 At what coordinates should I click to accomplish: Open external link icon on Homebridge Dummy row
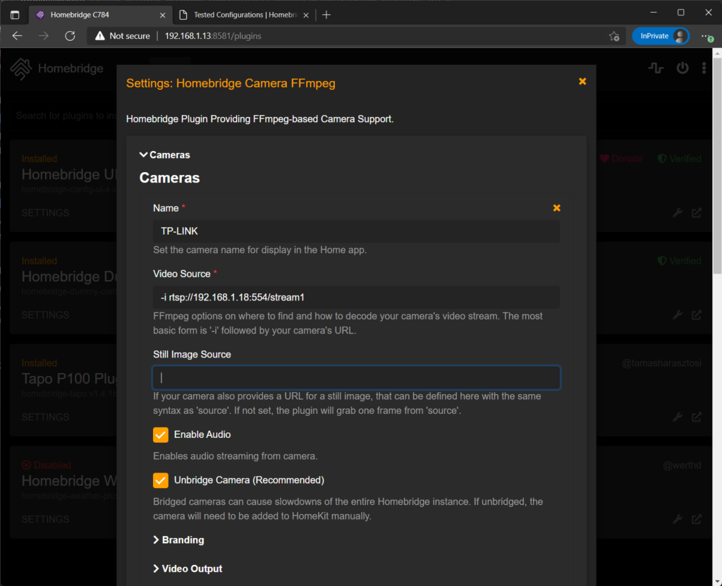697,315
